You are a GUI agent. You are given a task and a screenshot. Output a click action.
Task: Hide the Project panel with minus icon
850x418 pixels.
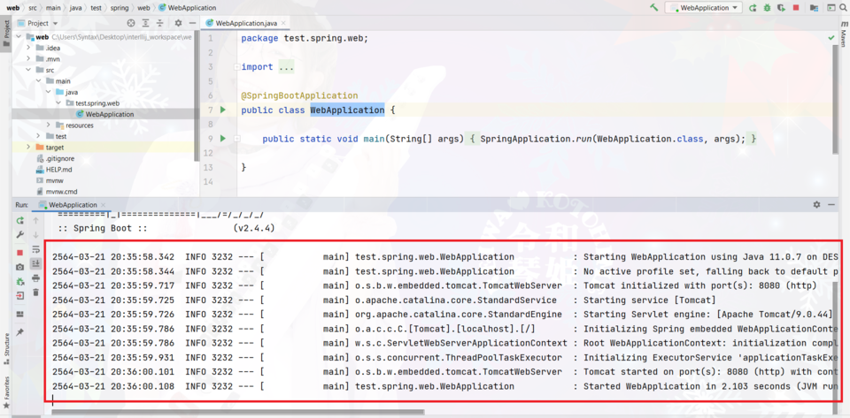click(192, 23)
